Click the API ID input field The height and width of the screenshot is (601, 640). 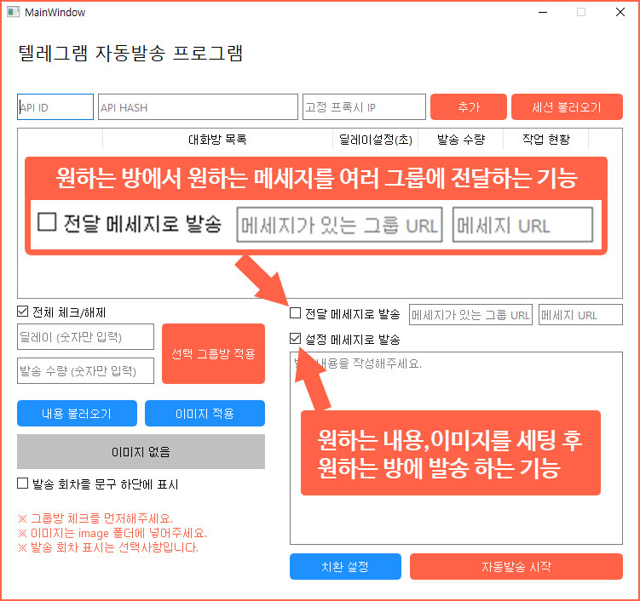[55, 106]
